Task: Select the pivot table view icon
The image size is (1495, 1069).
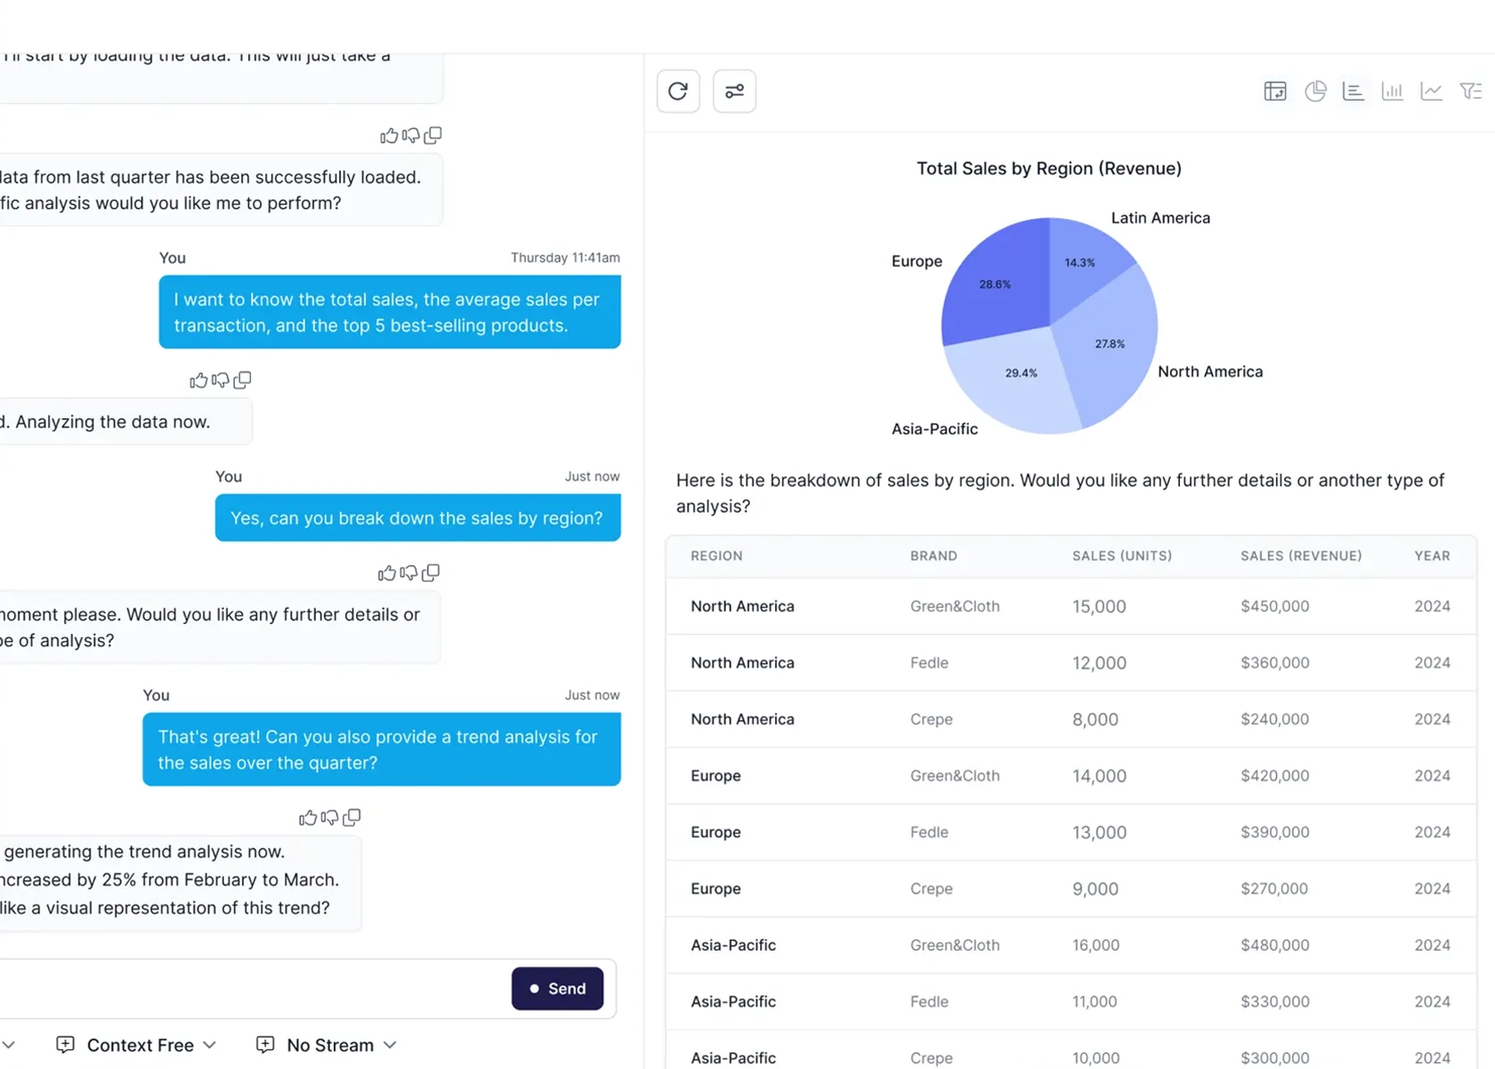Action: (1275, 91)
